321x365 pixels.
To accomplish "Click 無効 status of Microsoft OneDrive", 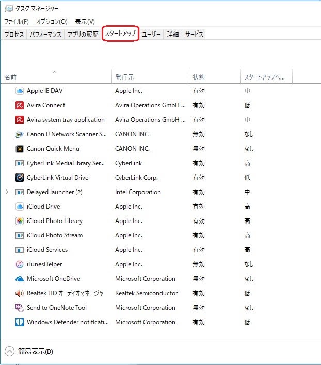I will pos(199,279).
